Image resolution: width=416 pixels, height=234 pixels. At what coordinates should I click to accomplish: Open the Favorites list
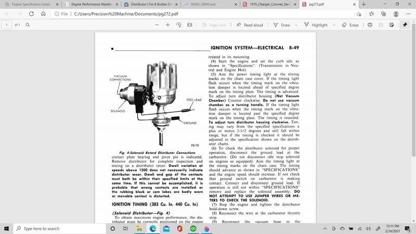click(x=371, y=14)
